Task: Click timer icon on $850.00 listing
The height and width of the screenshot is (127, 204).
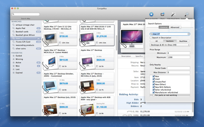Action: pyautogui.click(x=97, y=90)
